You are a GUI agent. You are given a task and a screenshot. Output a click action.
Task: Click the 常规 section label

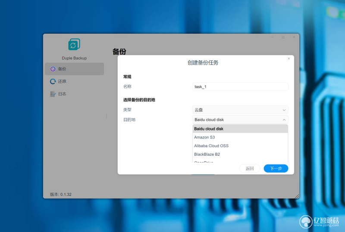coord(127,77)
